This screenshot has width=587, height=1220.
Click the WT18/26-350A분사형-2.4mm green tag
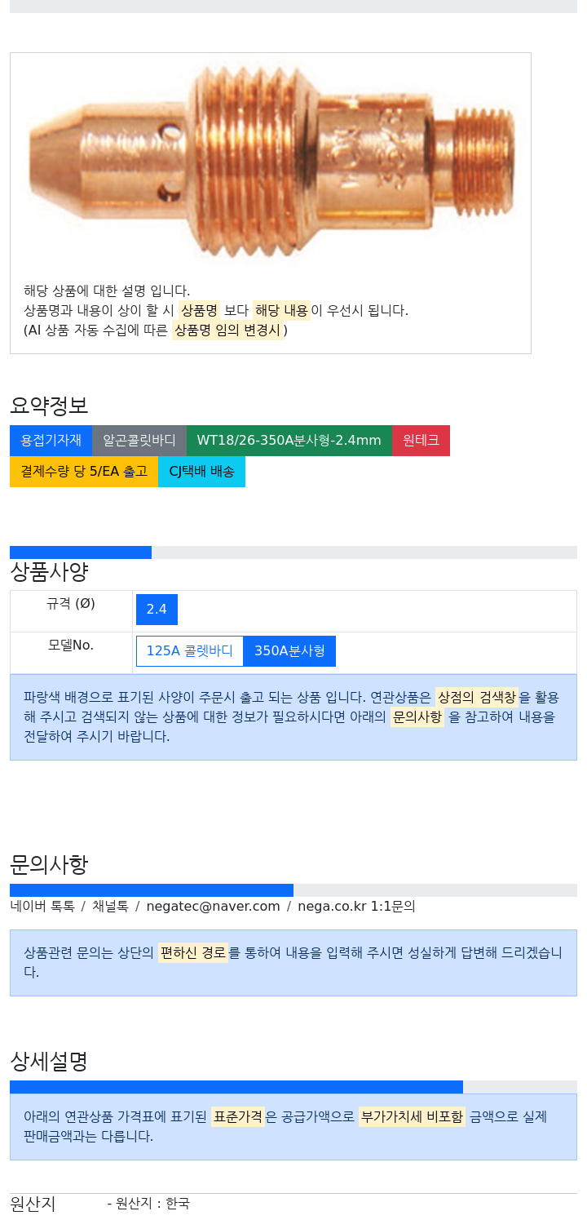[289, 441]
